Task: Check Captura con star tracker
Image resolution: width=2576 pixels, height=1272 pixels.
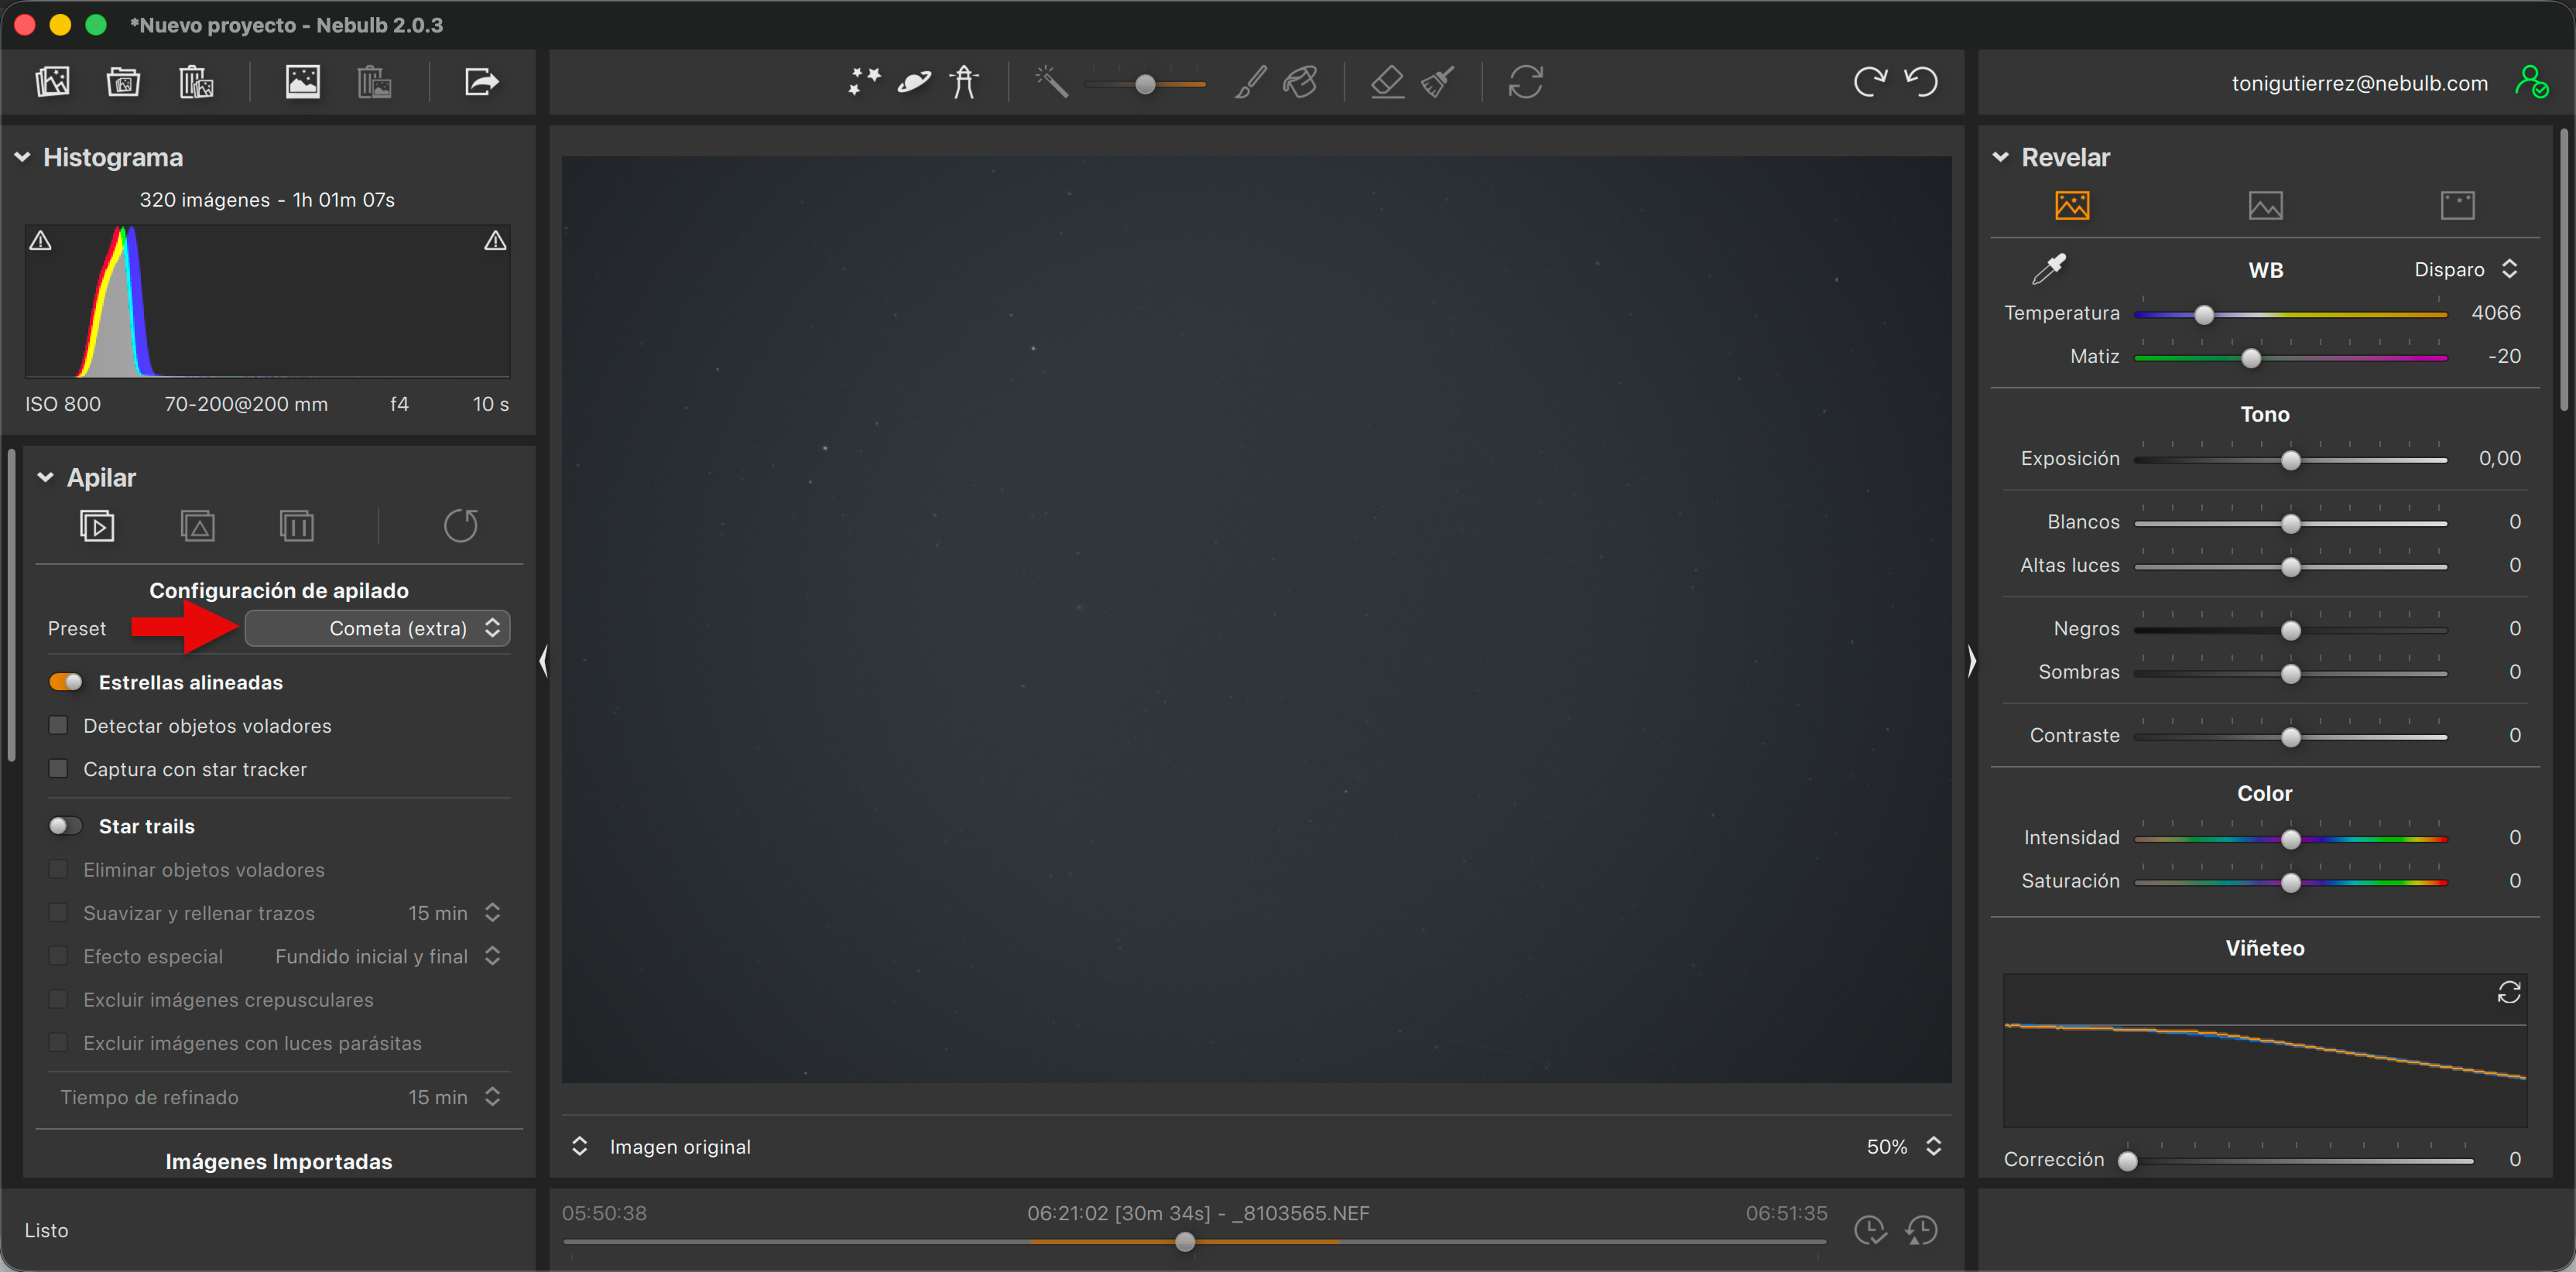Action: pyautogui.click(x=58, y=769)
